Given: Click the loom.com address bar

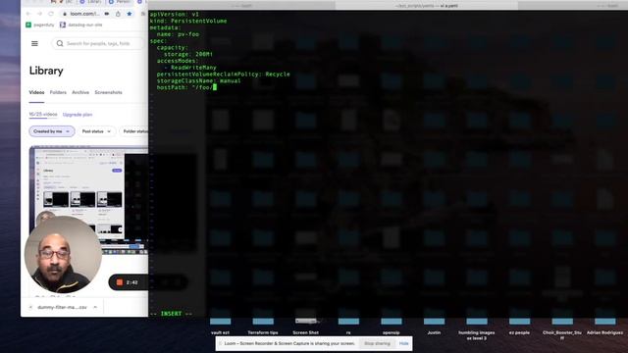Looking at the screenshot, I should pyautogui.click(x=84, y=14).
